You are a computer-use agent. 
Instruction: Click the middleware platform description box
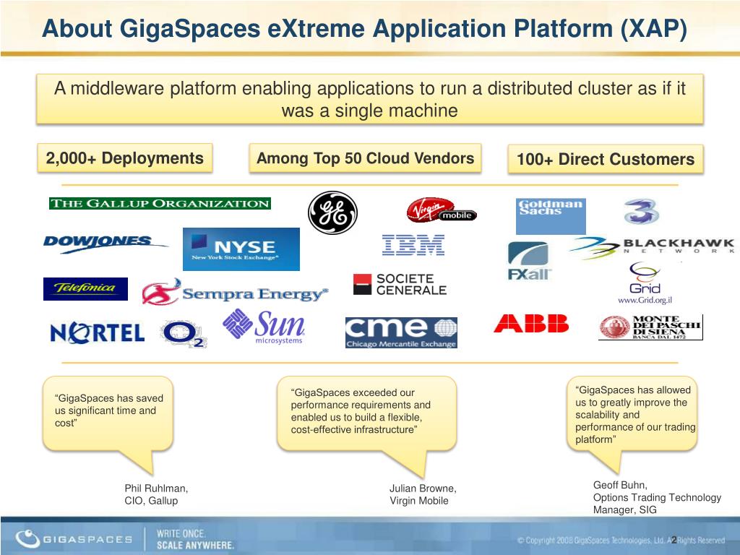[x=370, y=99]
